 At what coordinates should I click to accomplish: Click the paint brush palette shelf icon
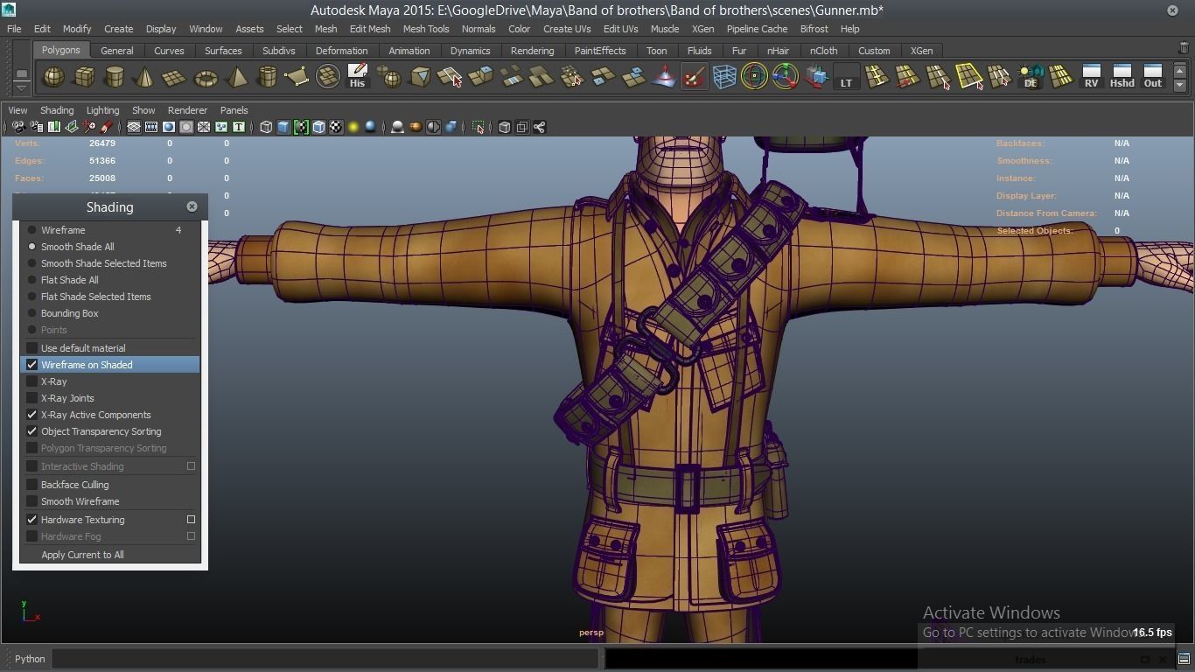[x=694, y=77]
